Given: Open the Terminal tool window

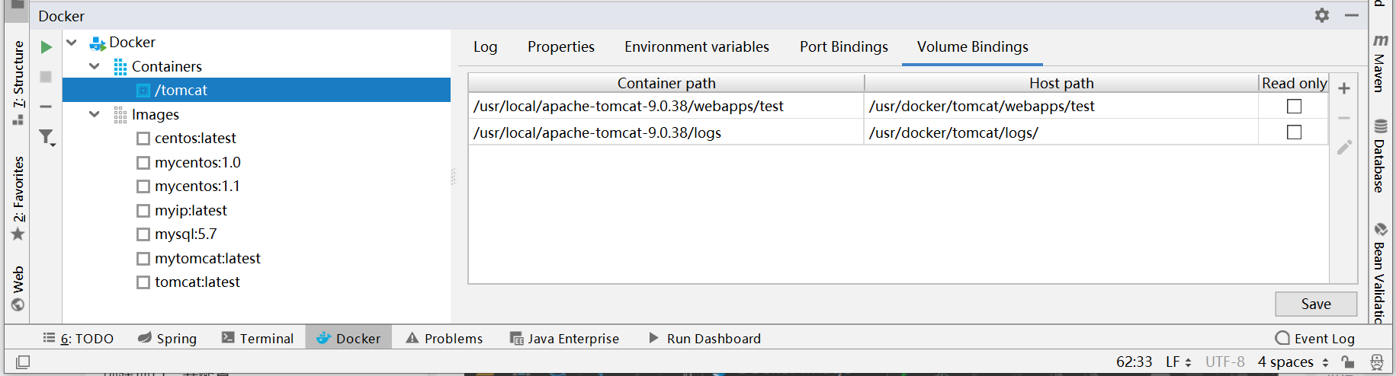Looking at the screenshot, I should click(x=258, y=339).
